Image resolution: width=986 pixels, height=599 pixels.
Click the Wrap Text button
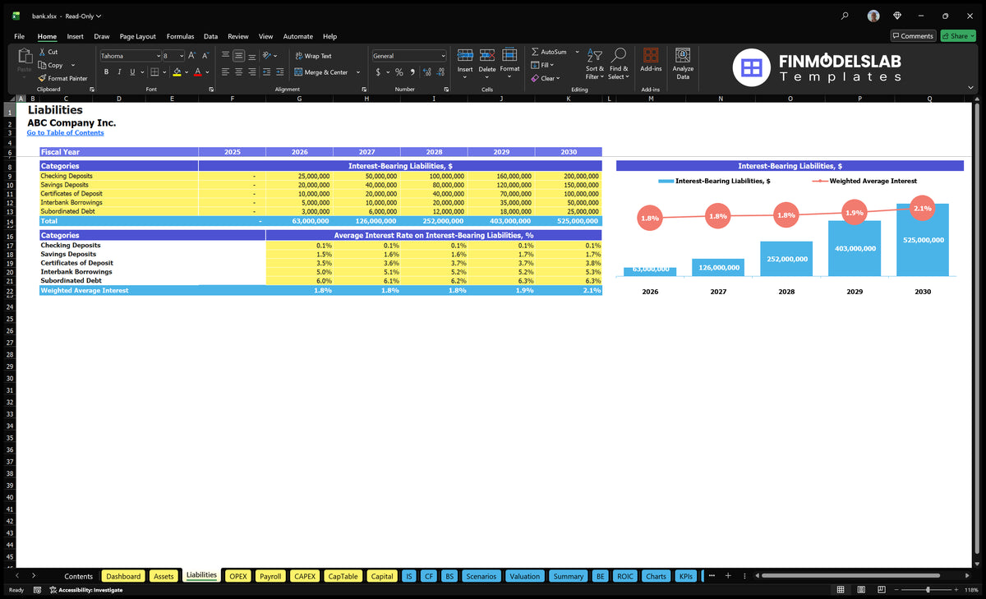(x=314, y=56)
